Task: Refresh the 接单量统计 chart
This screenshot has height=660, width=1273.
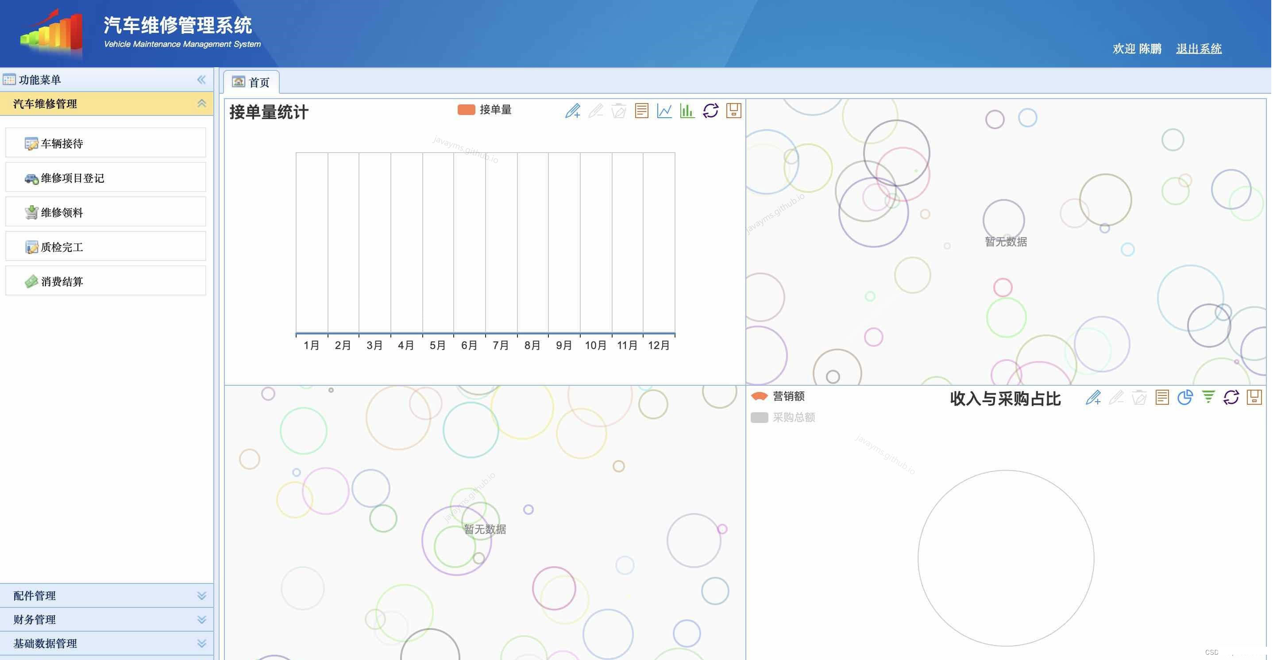Action: pyautogui.click(x=710, y=111)
